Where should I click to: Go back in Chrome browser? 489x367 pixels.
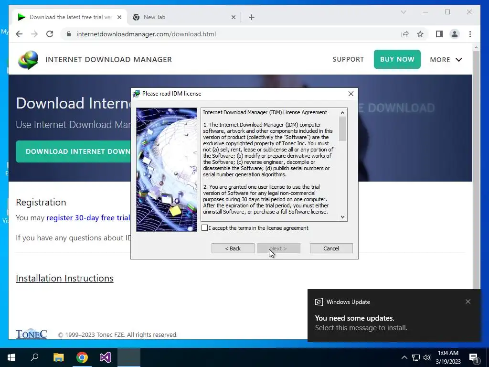[x=19, y=34]
